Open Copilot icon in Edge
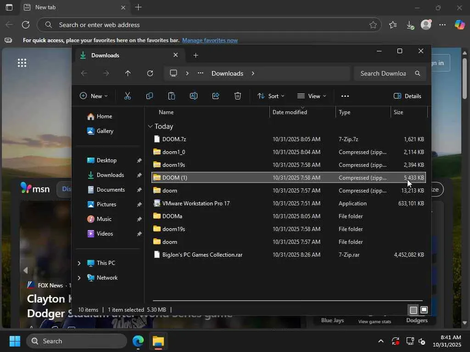The width and height of the screenshot is (470, 352). click(459, 25)
